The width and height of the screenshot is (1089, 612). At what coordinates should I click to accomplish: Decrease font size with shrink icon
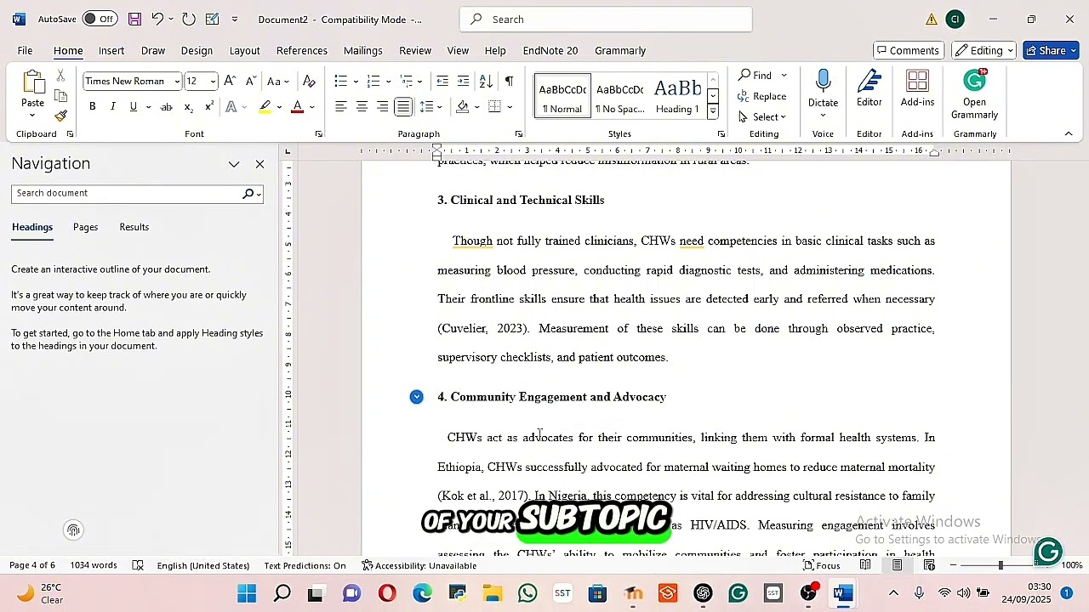[x=250, y=81]
